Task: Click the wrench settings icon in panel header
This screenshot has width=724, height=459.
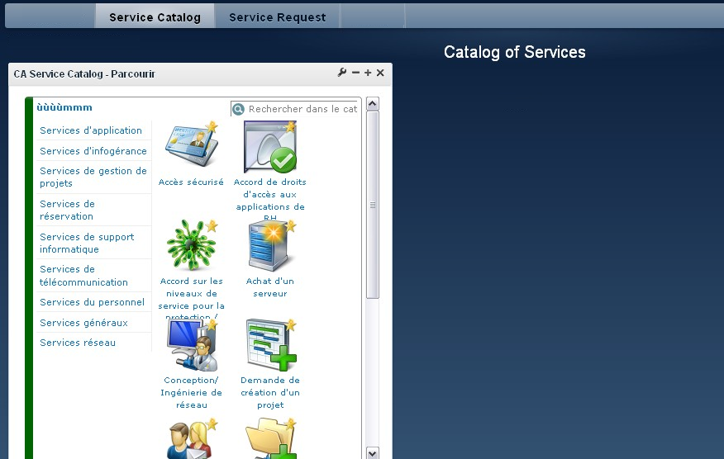Action: pyautogui.click(x=342, y=73)
